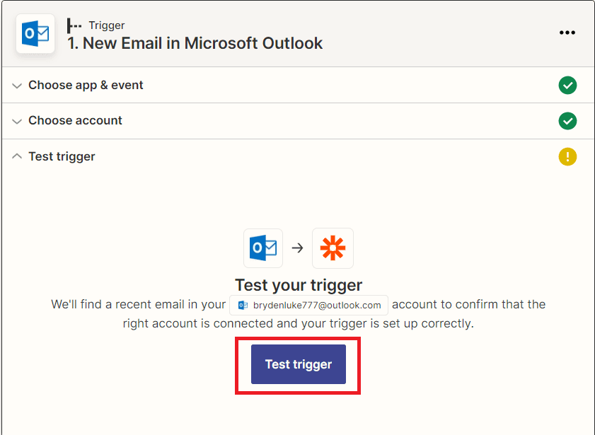Viewport: 595px width, 435px height.
Task: Expand the Choose app & event chevron
Action: pos(17,86)
